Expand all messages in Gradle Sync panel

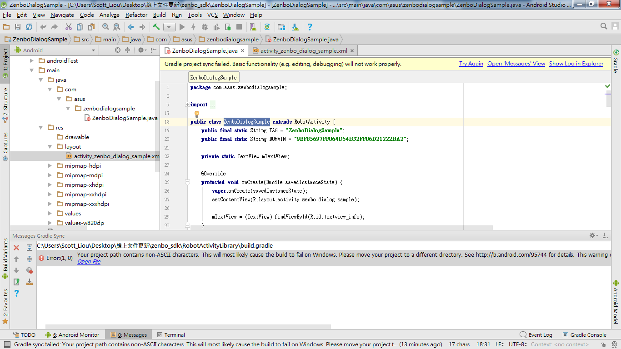(30, 248)
